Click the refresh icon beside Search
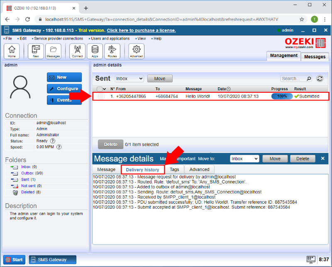 [x=320, y=79]
